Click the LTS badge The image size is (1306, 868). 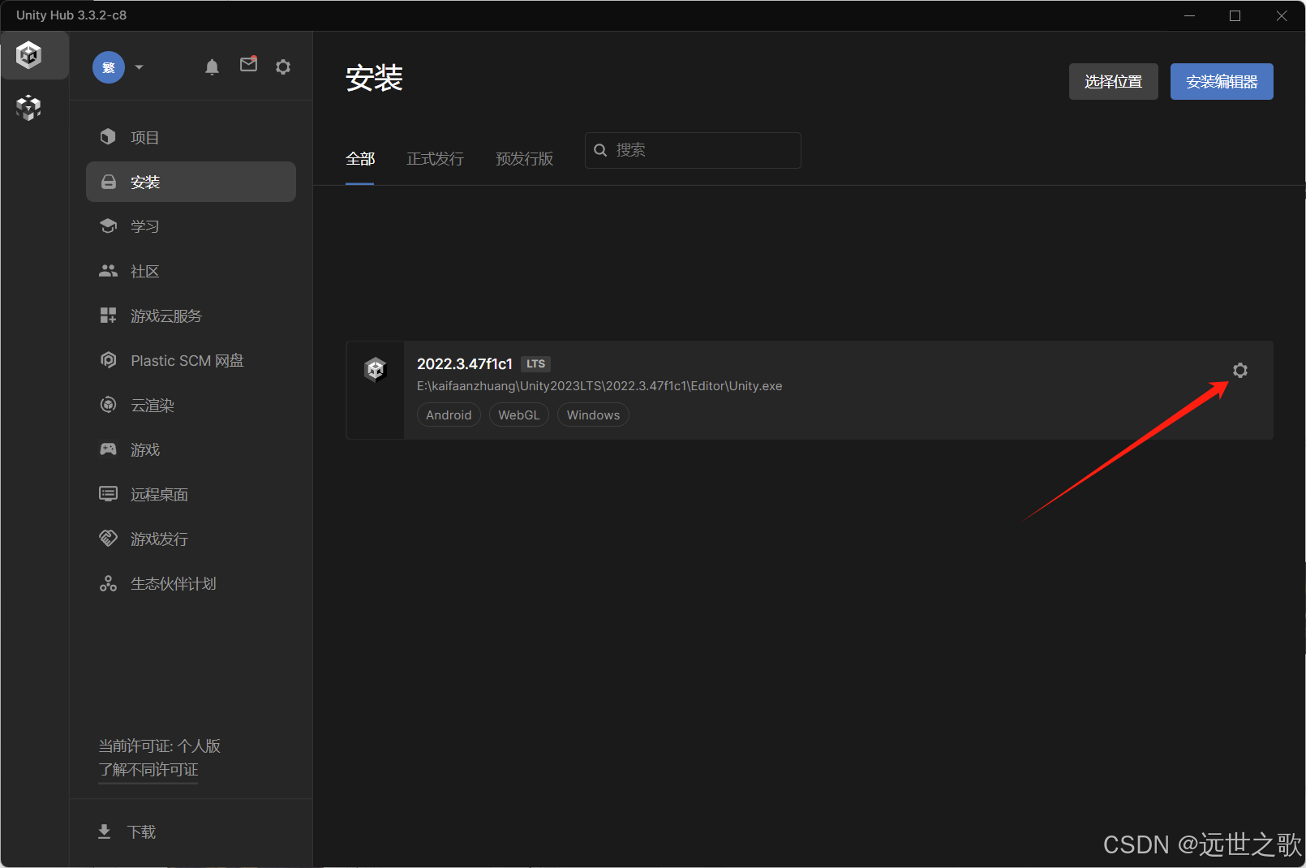tap(535, 363)
